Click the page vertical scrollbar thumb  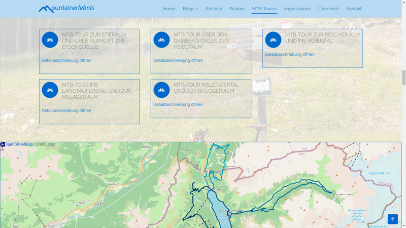pyautogui.click(x=403, y=78)
